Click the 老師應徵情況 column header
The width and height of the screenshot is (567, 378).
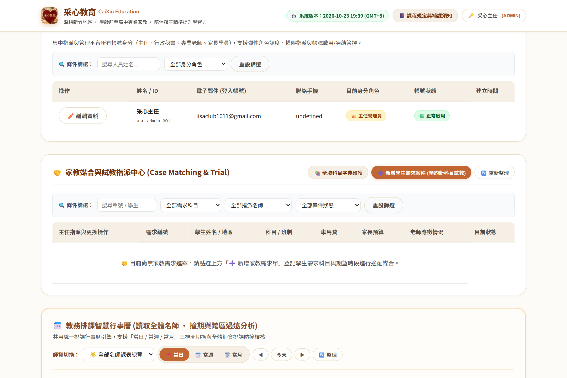coord(427,232)
